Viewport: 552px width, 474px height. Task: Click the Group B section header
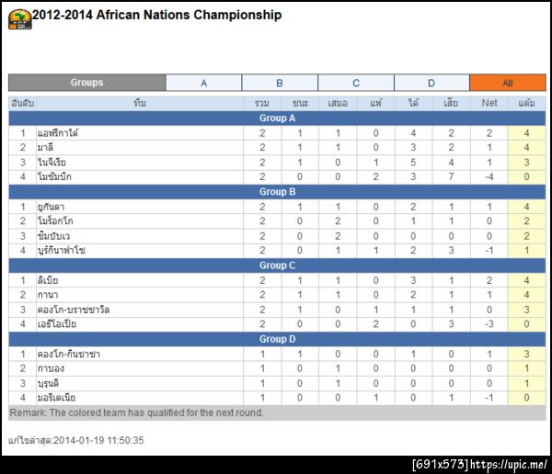[x=277, y=192]
